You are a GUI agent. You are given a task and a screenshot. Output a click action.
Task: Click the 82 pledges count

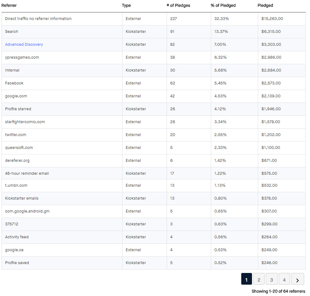pyautogui.click(x=172, y=45)
